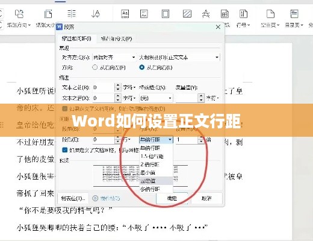313x241 pixels.
Task: Open the 制表位(T)... button
Action: pos(73,198)
